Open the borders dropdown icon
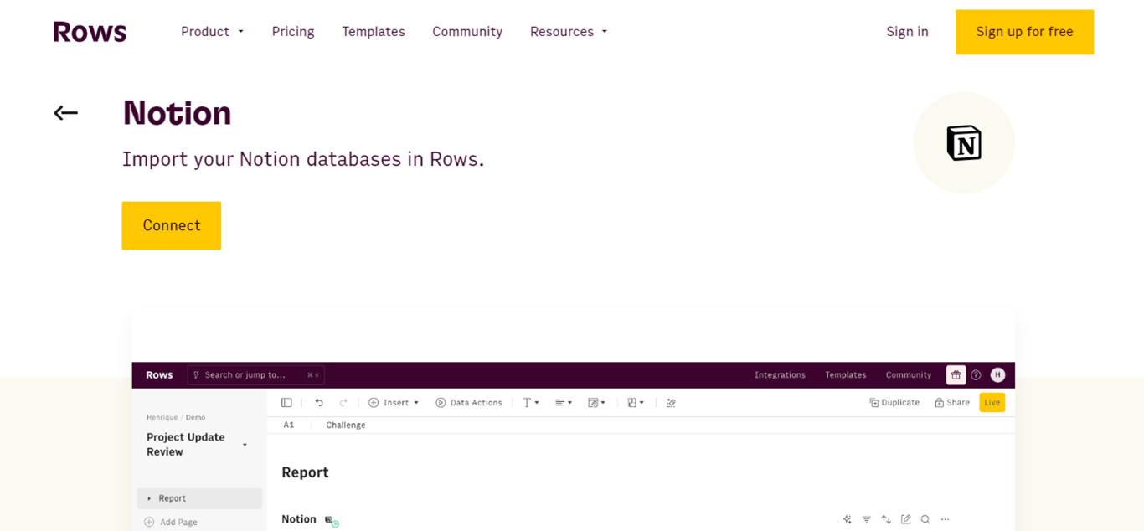This screenshot has height=531, width=1144. coord(636,403)
